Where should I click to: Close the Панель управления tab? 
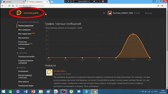click(47, 2)
